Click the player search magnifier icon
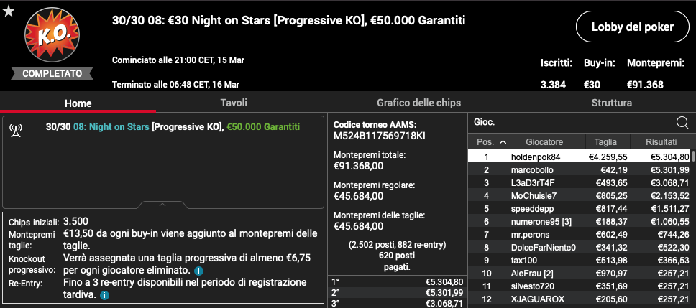Image resolution: width=696 pixels, height=308 pixels. pos(682,122)
